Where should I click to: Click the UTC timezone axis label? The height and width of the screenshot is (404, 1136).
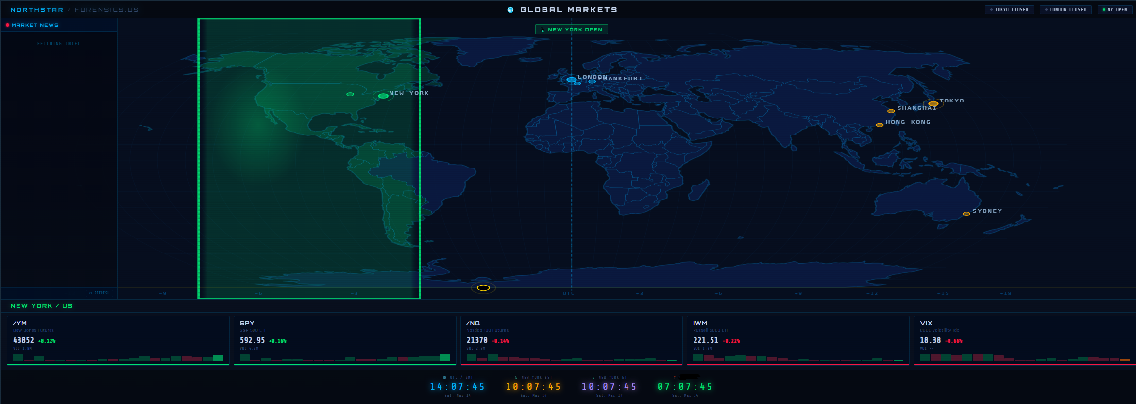pos(568,293)
